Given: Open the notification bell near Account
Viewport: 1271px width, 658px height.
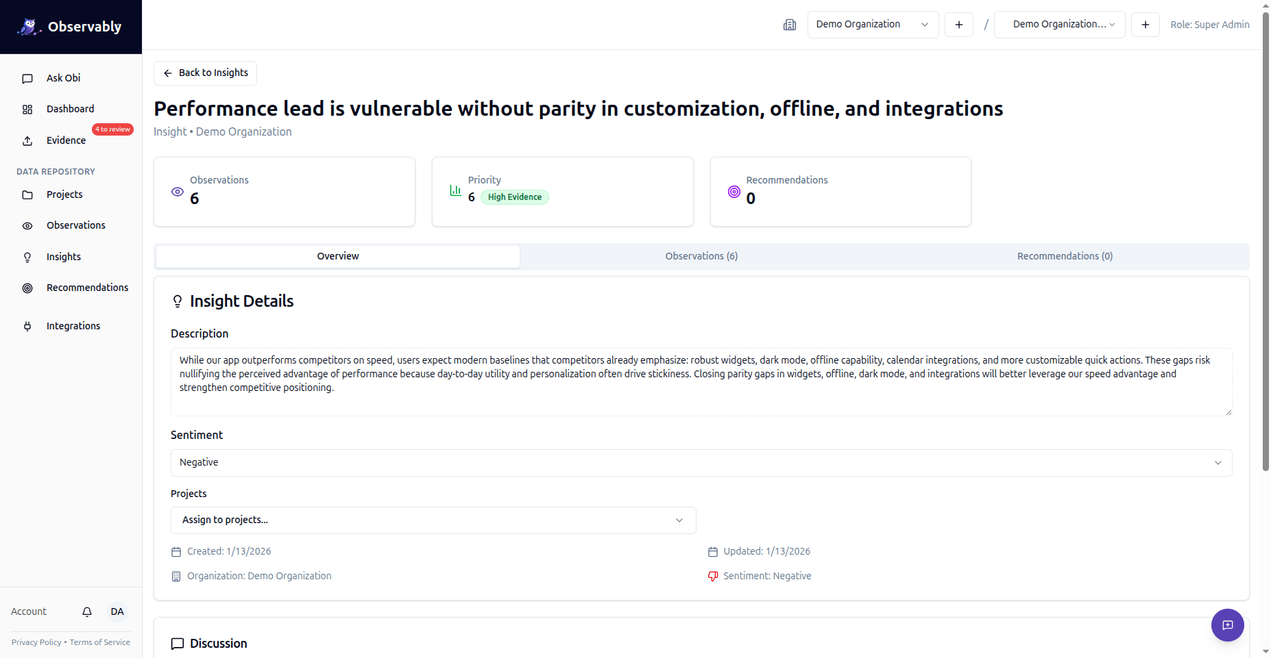Looking at the screenshot, I should (86, 611).
